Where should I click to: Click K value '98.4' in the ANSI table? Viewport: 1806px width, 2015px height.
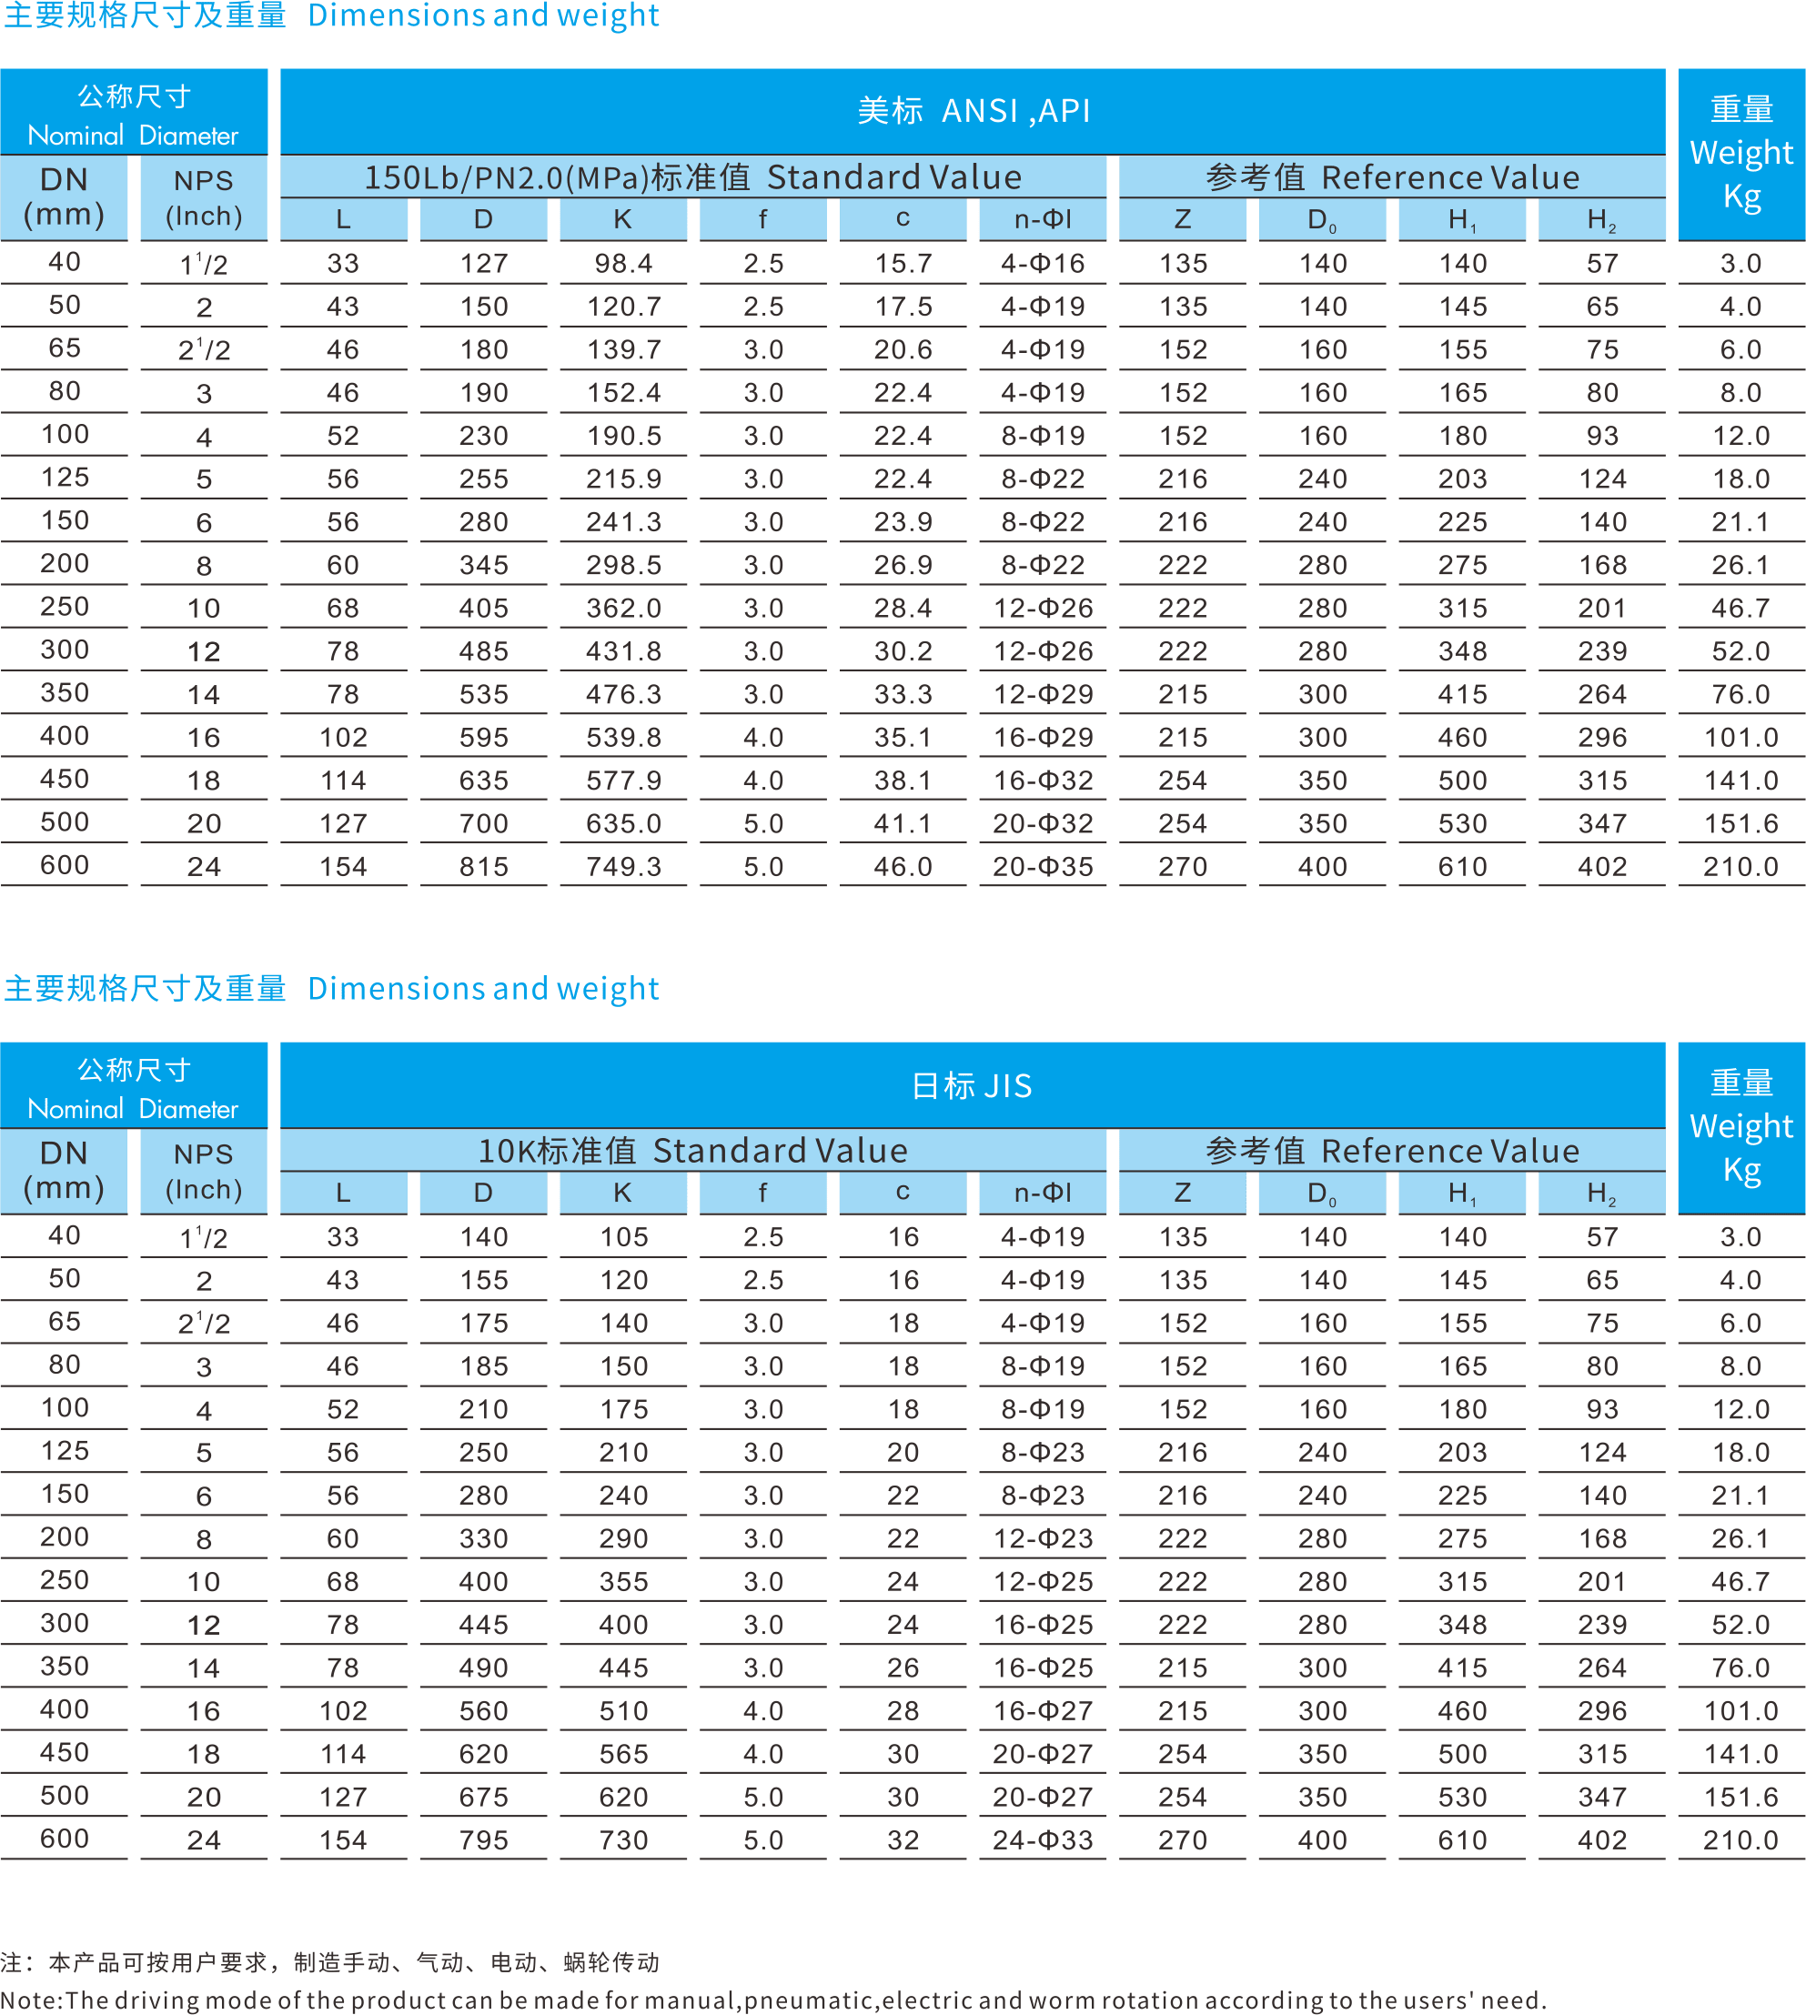click(623, 264)
